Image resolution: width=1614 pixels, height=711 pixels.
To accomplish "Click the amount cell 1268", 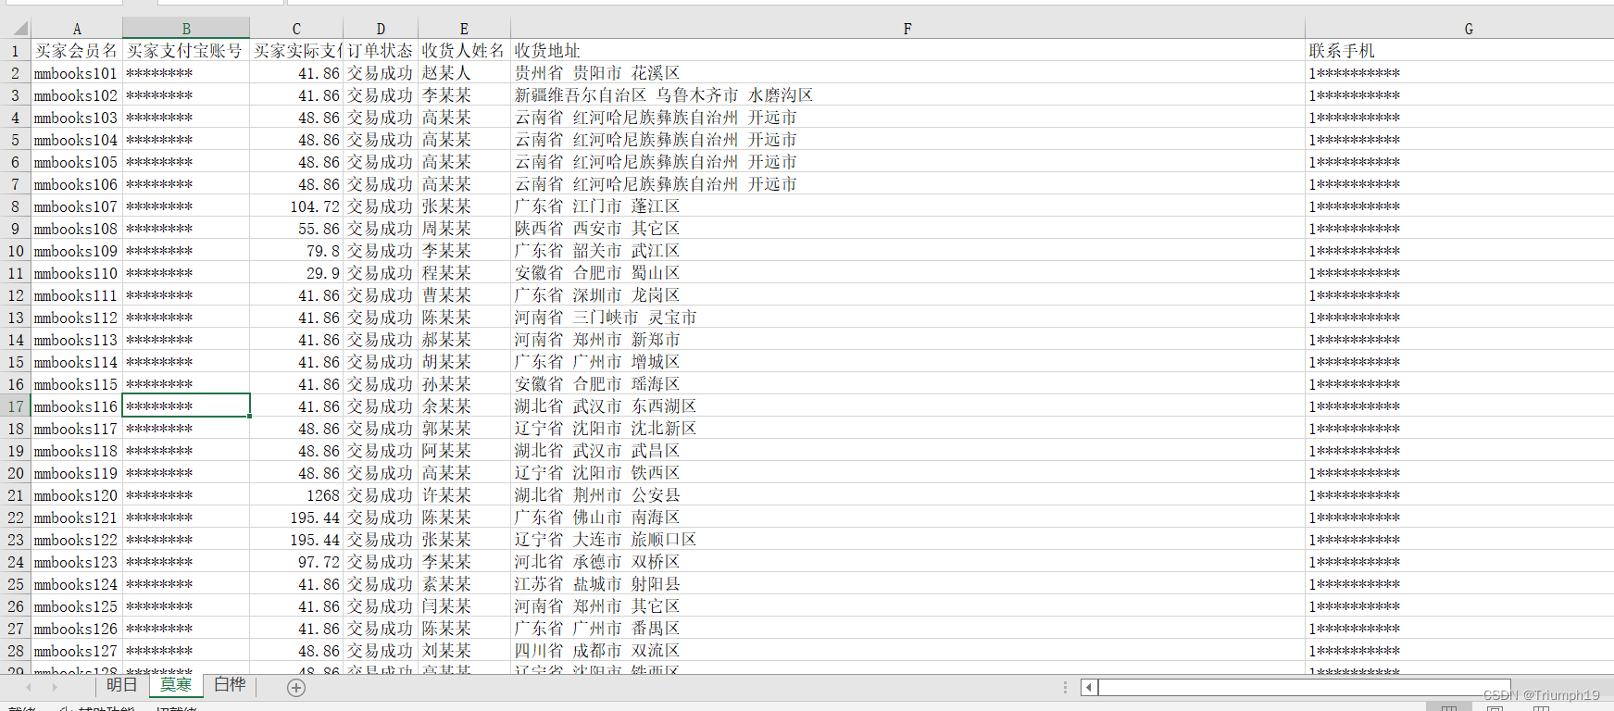I will (296, 495).
